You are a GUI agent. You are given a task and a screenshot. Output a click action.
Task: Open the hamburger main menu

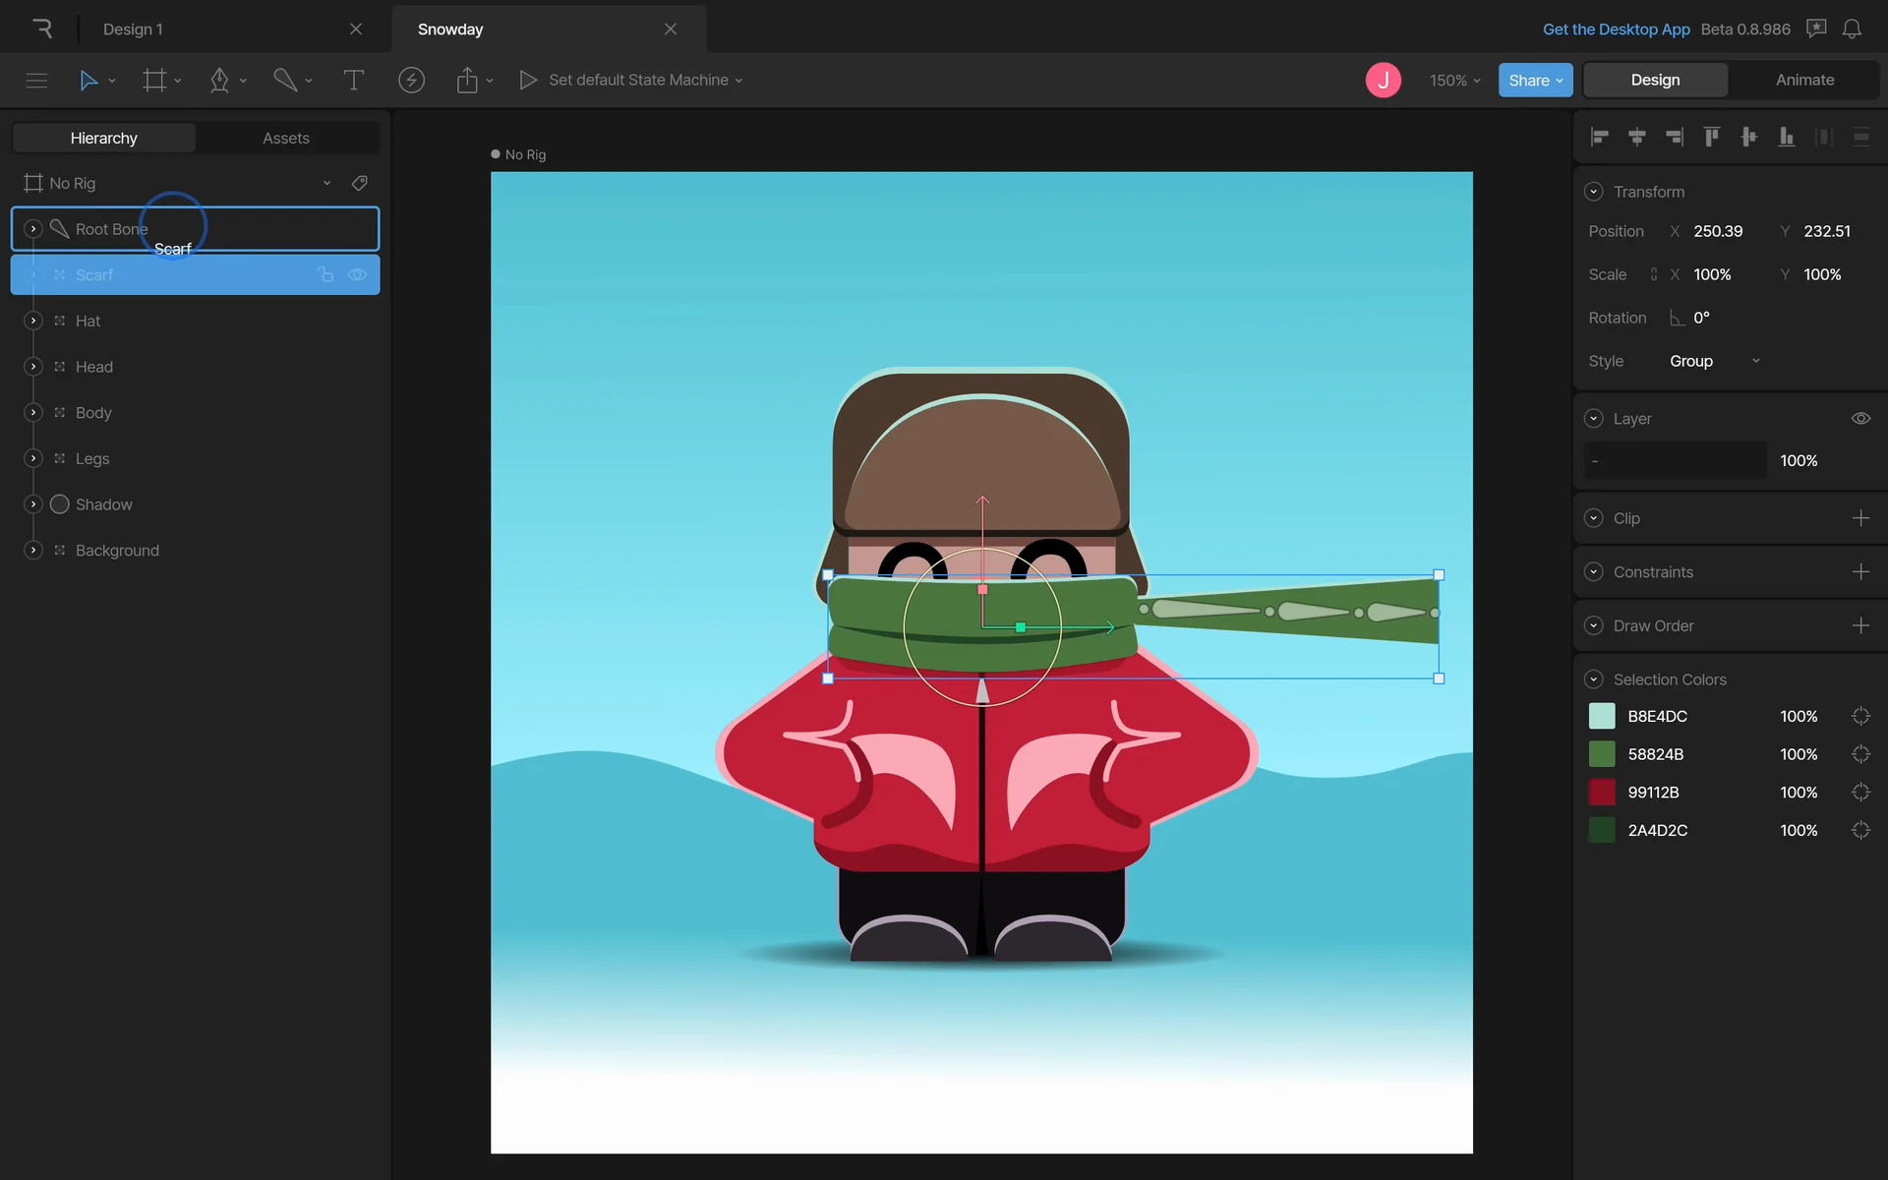pos(36,81)
